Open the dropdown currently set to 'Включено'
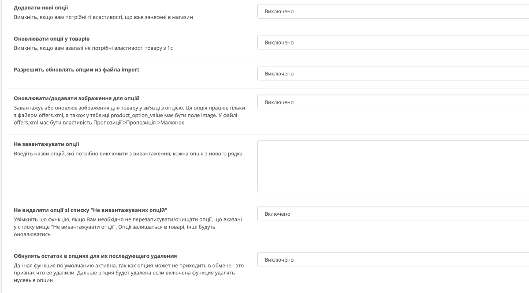The width and height of the screenshot is (529, 293). coord(393,214)
